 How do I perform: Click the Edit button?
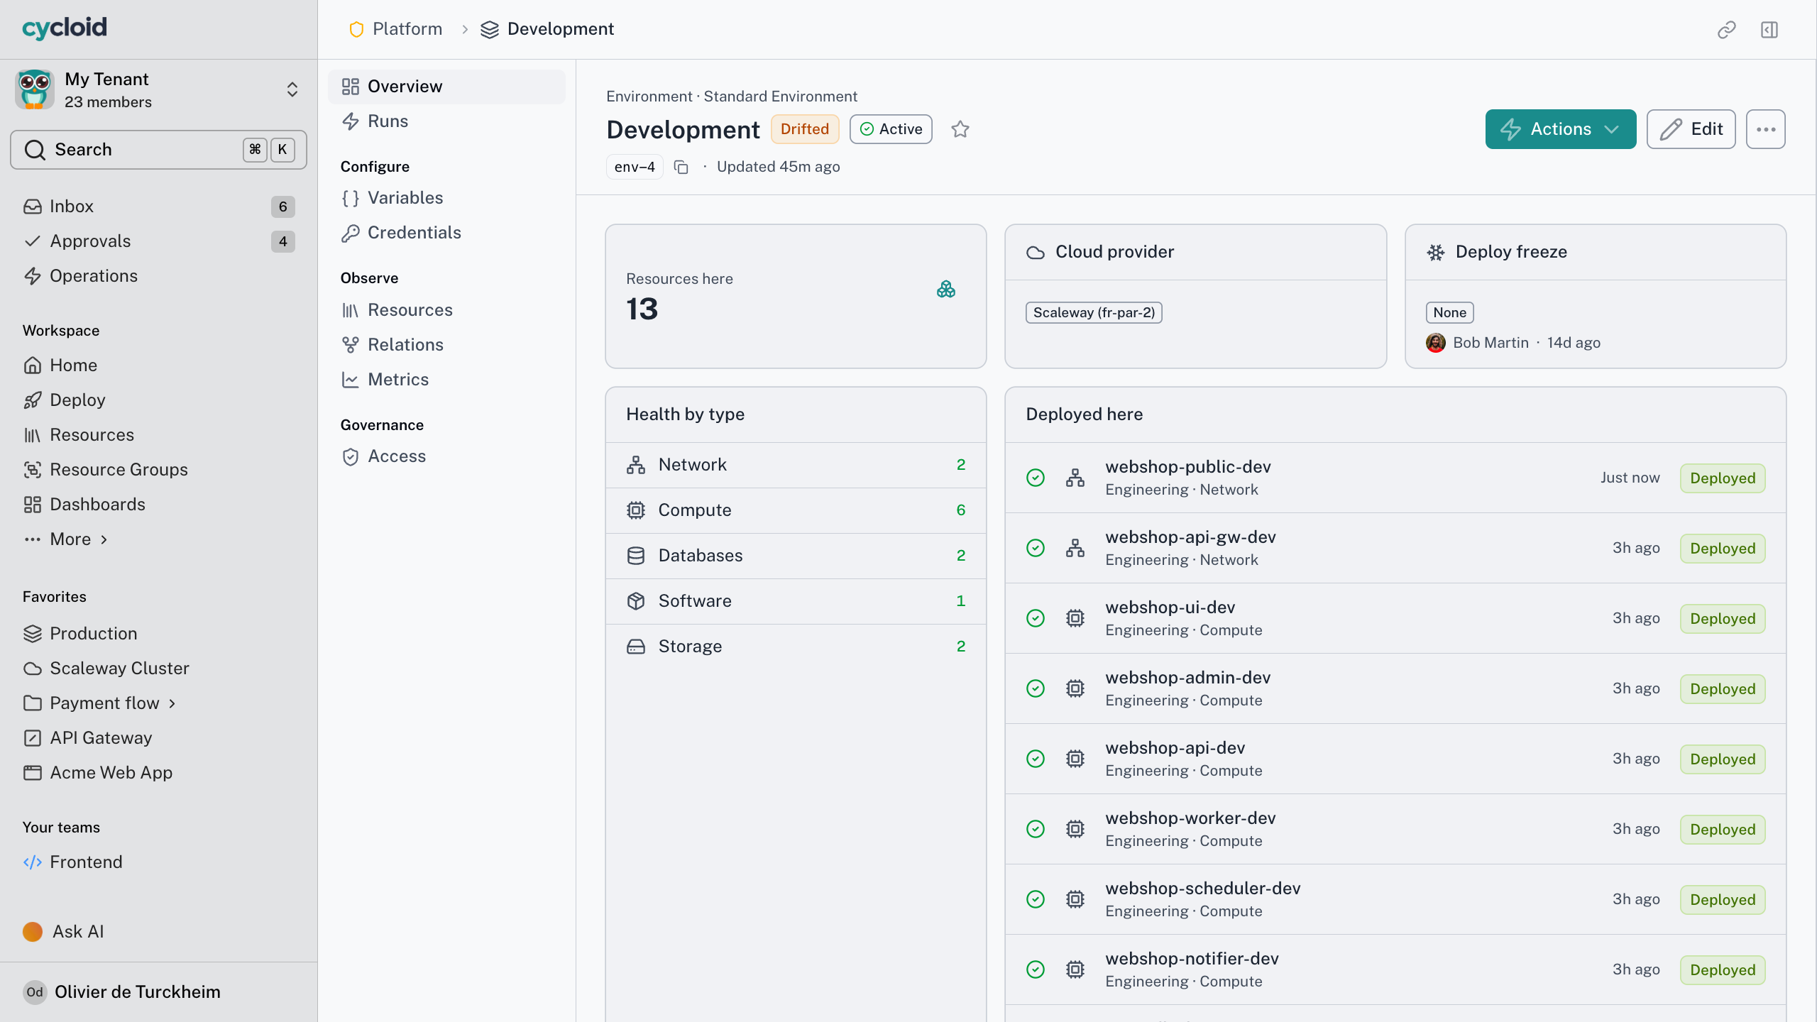pyautogui.click(x=1691, y=129)
